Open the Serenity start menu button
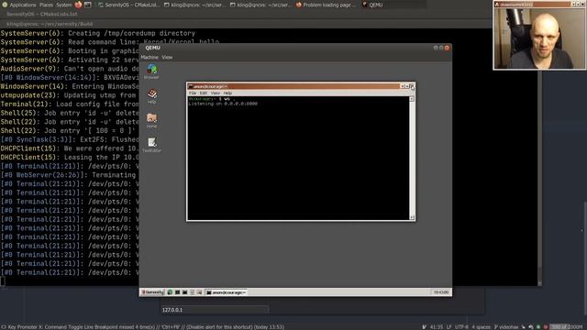Viewport: 587px width, 330px height. point(152,292)
